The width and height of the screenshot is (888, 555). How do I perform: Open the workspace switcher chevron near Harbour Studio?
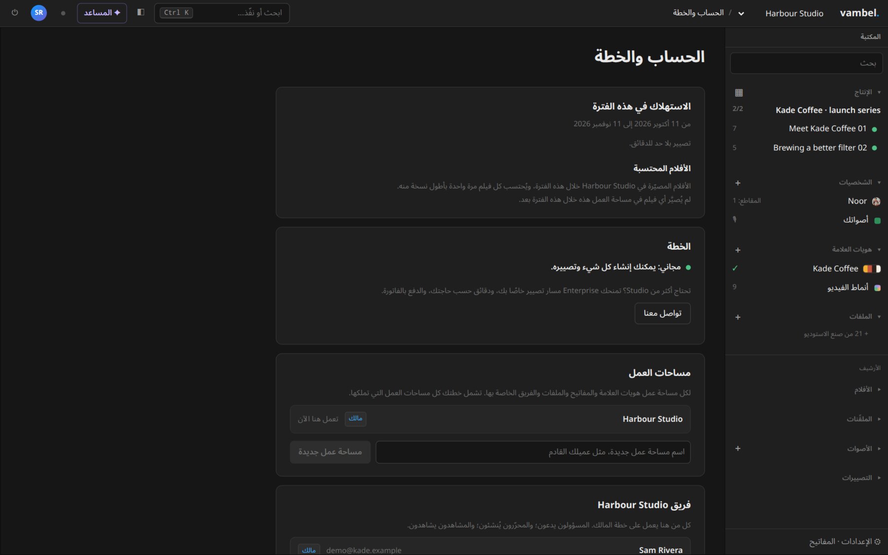tap(741, 13)
